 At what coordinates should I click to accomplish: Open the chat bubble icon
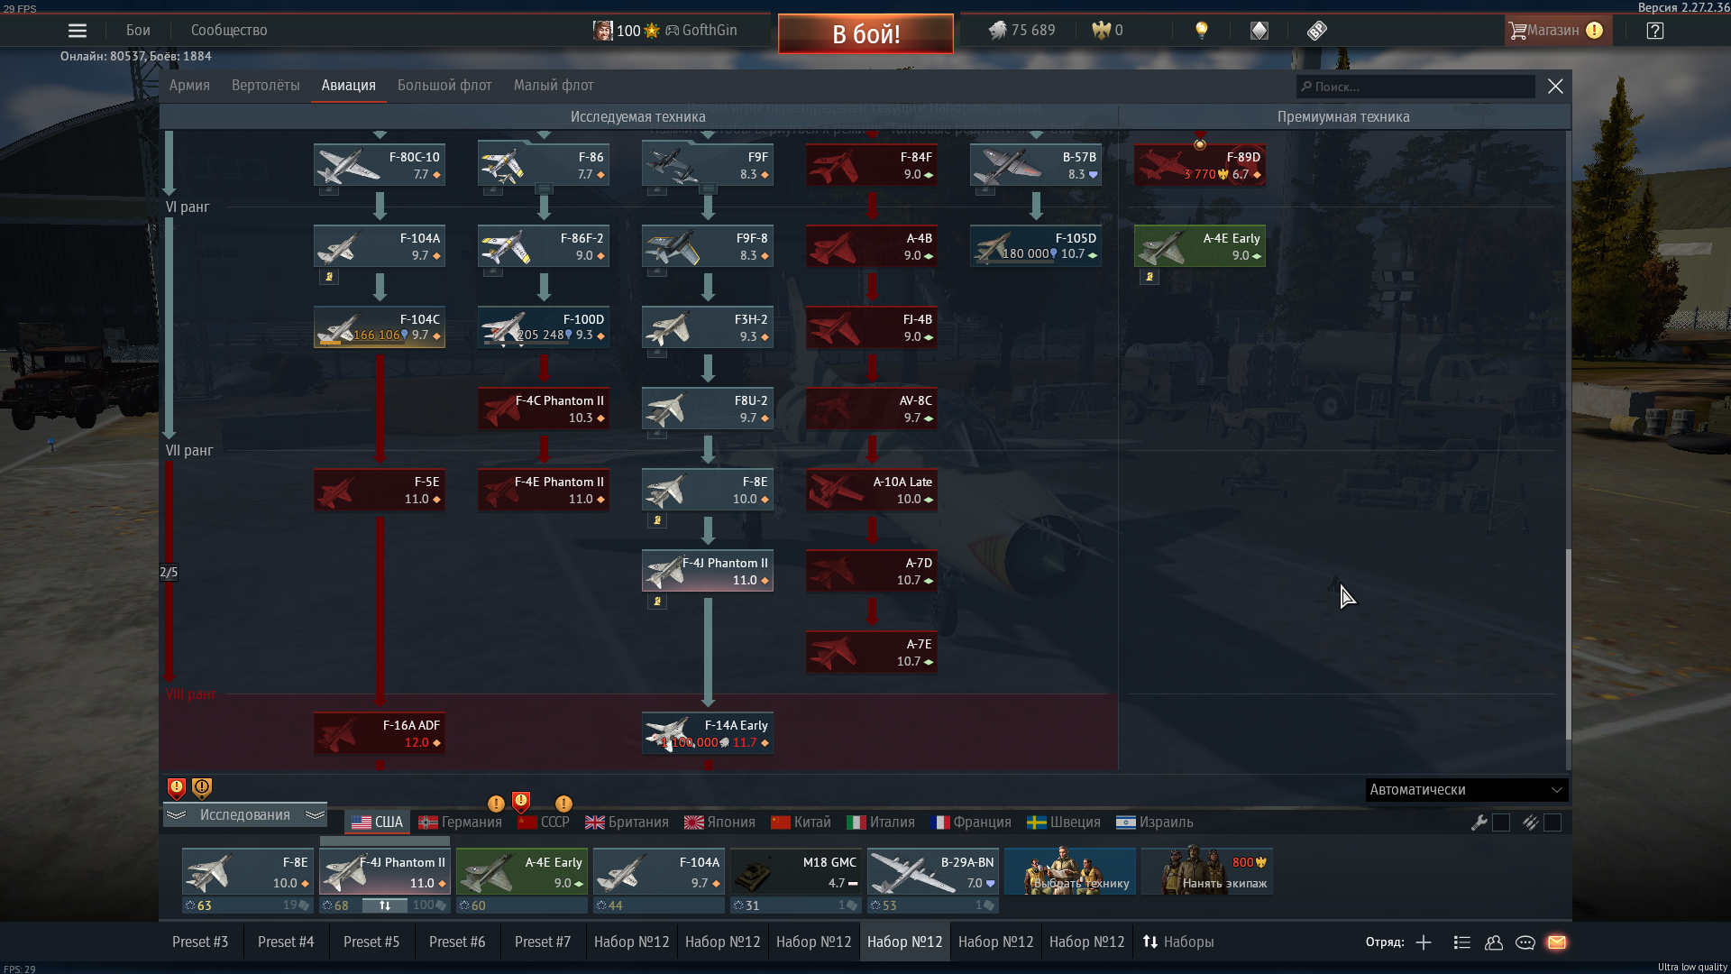click(1525, 942)
